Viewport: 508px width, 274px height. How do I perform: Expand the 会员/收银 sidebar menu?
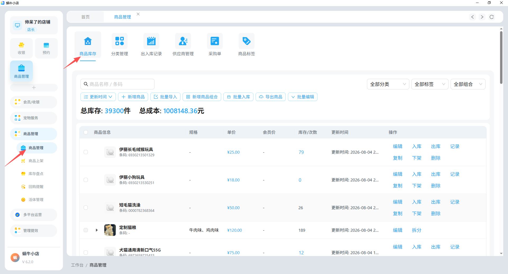[34, 102]
